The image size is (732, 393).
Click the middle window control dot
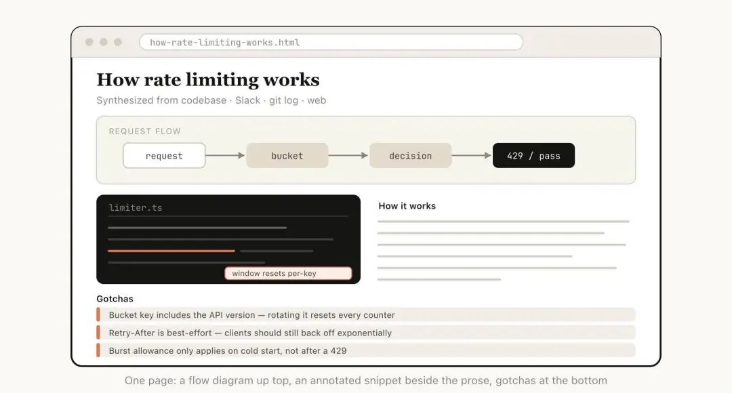(x=104, y=42)
